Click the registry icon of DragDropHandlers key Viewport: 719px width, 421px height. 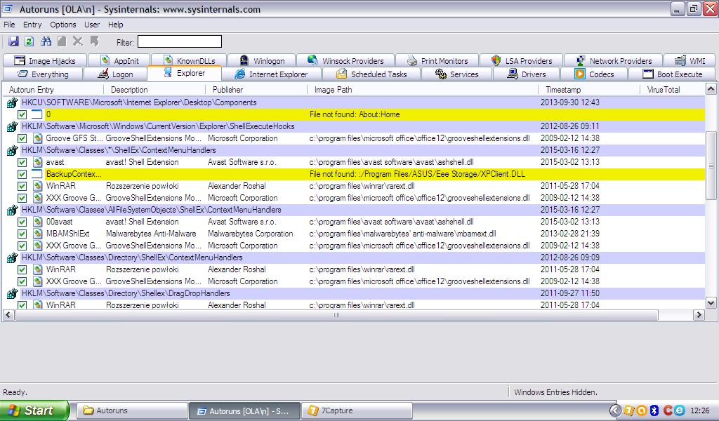[x=13, y=293]
